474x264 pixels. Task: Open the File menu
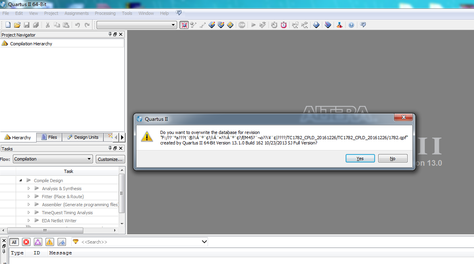6,13
